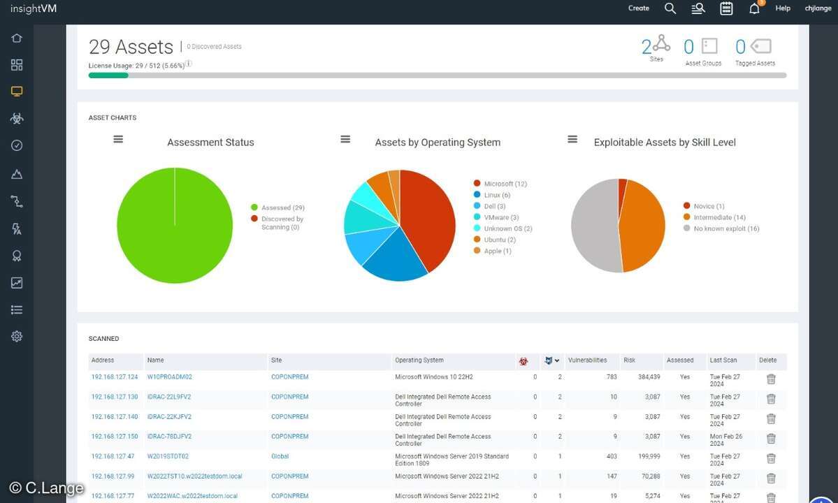Open the calendar icon in the top bar
838x503 pixels.
click(726, 8)
